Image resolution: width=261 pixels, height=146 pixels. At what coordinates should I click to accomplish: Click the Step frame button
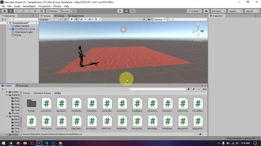coord(133,11)
